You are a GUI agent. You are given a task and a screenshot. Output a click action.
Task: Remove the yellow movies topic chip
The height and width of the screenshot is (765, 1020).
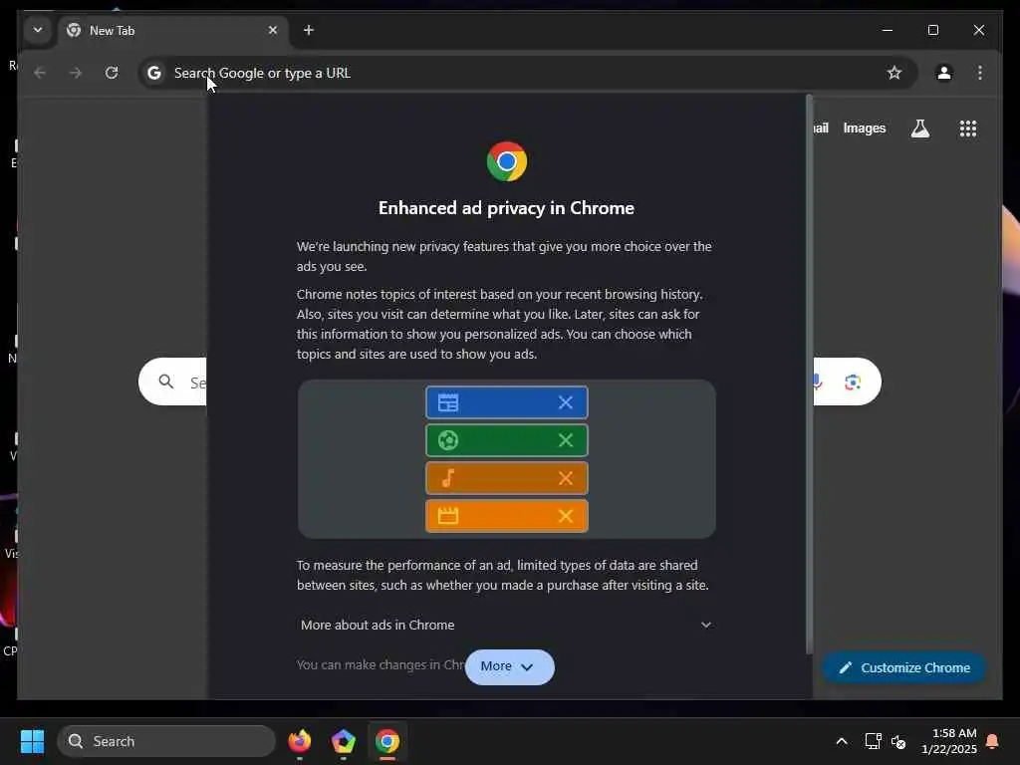point(566,516)
